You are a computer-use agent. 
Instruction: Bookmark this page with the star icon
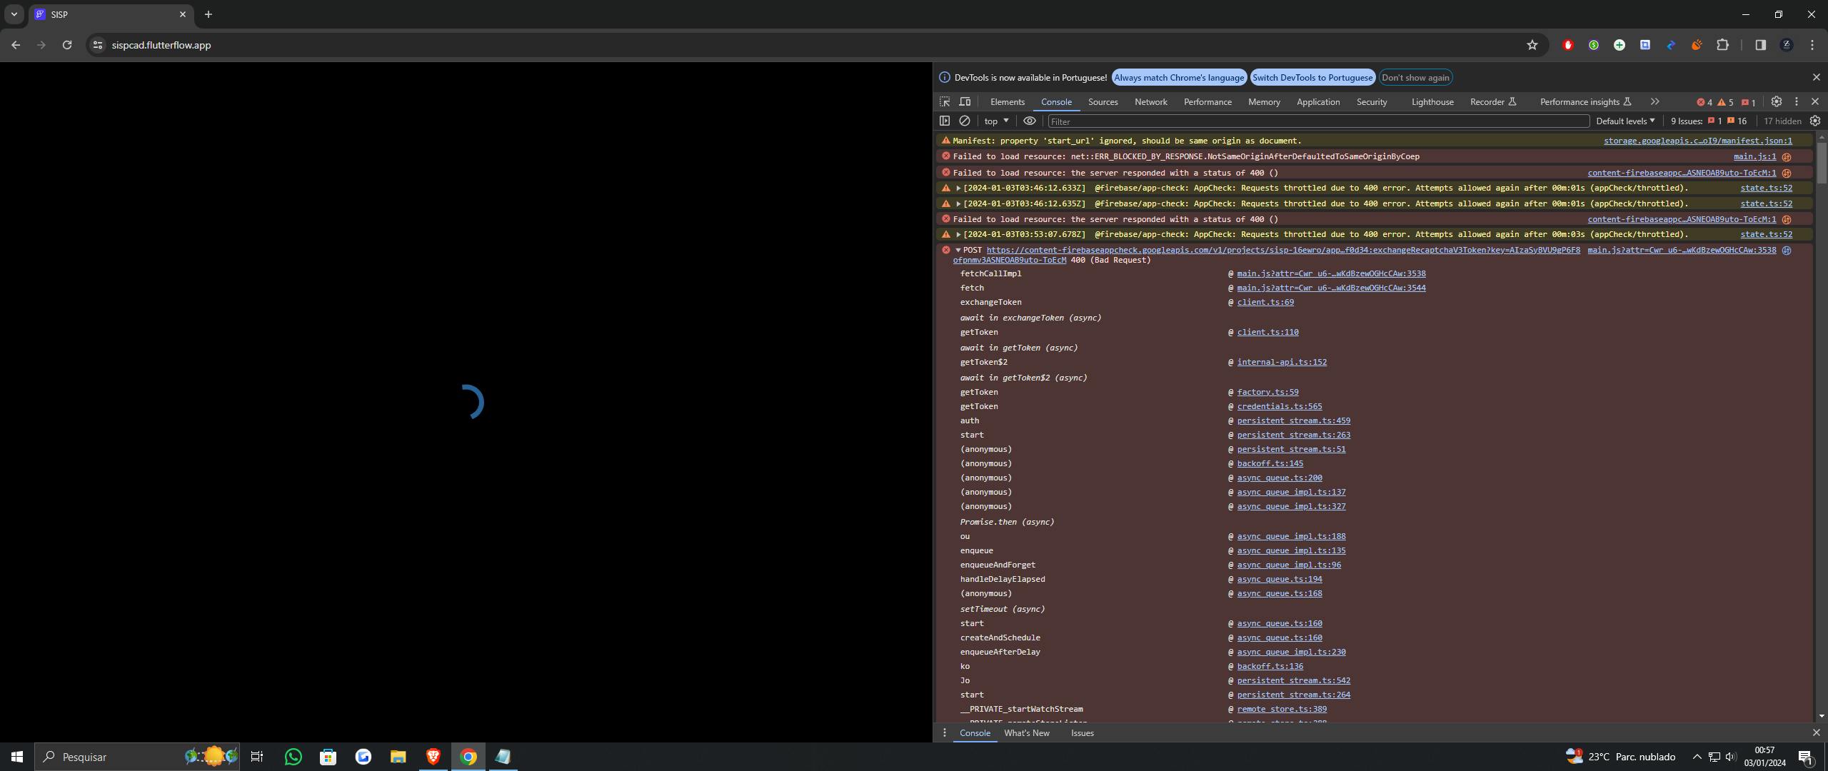point(1532,45)
